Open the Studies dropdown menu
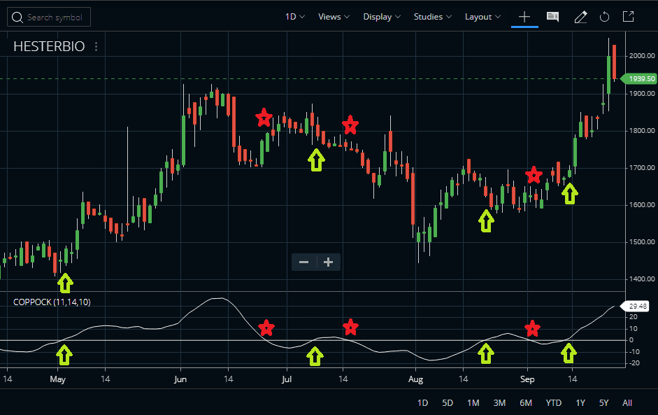658x415 pixels. (x=433, y=17)
